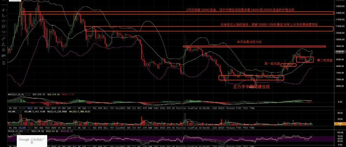Toggle the lock drawings icon

4,50
